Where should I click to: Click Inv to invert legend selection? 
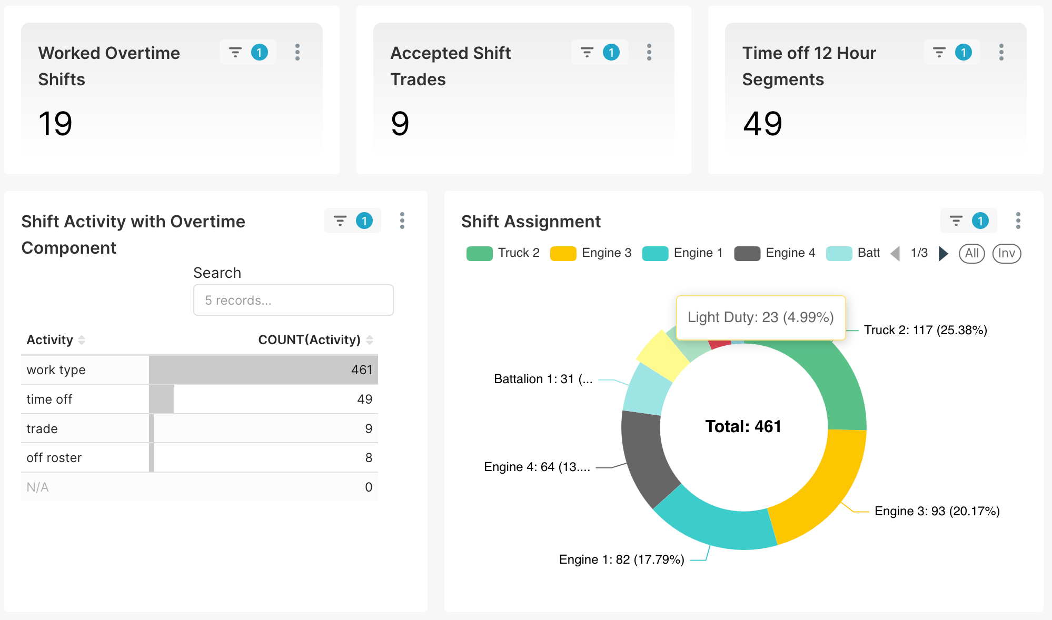(x=1006, y=254)
